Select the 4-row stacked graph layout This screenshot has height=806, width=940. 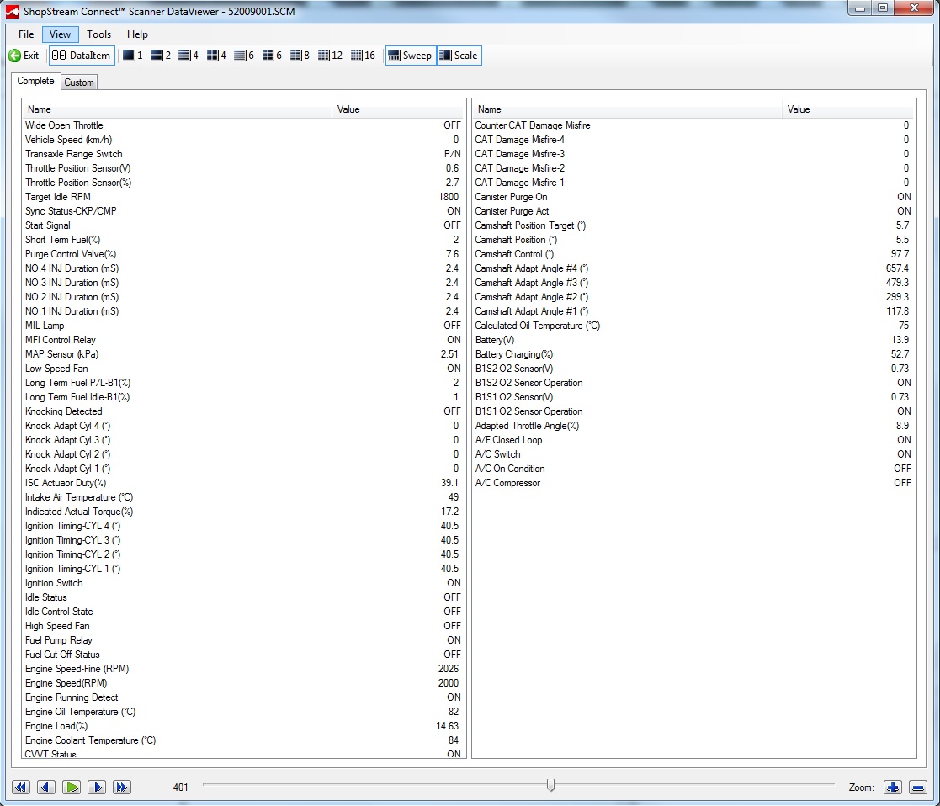[x=189, y=56]
